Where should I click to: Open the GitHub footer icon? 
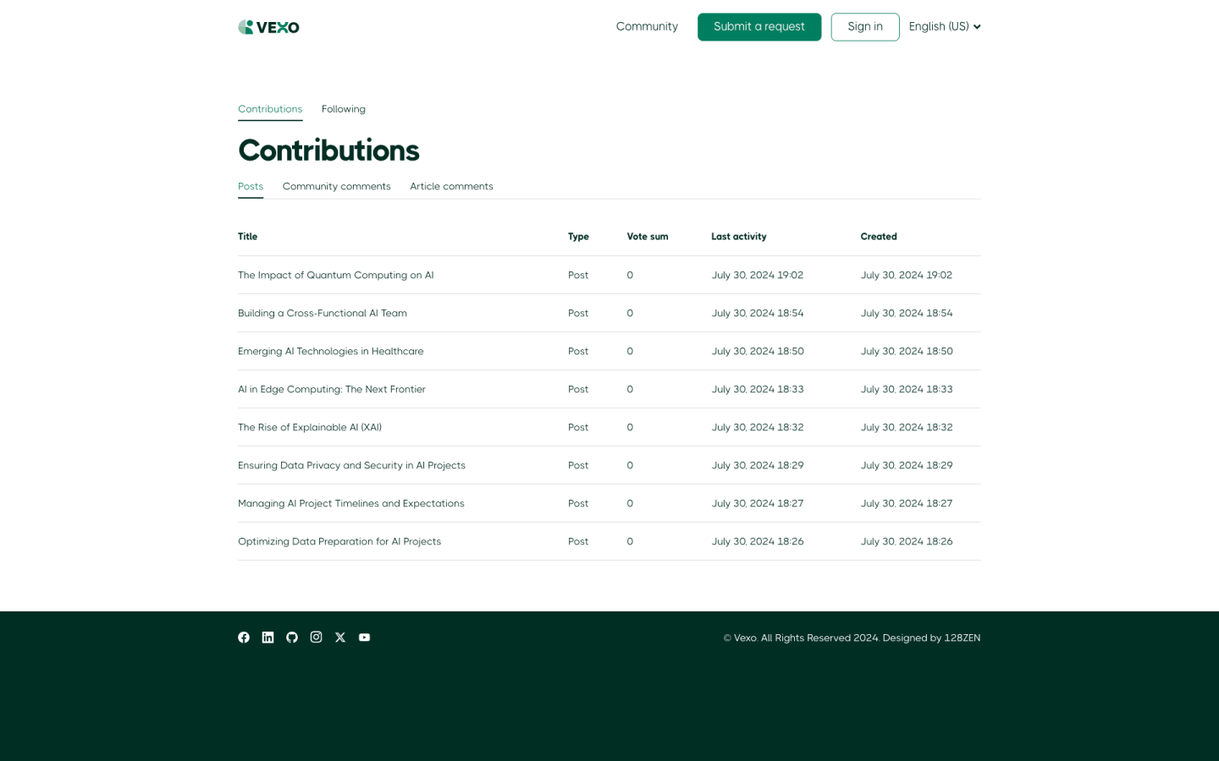pyautogui.click(x=292, y=638)
